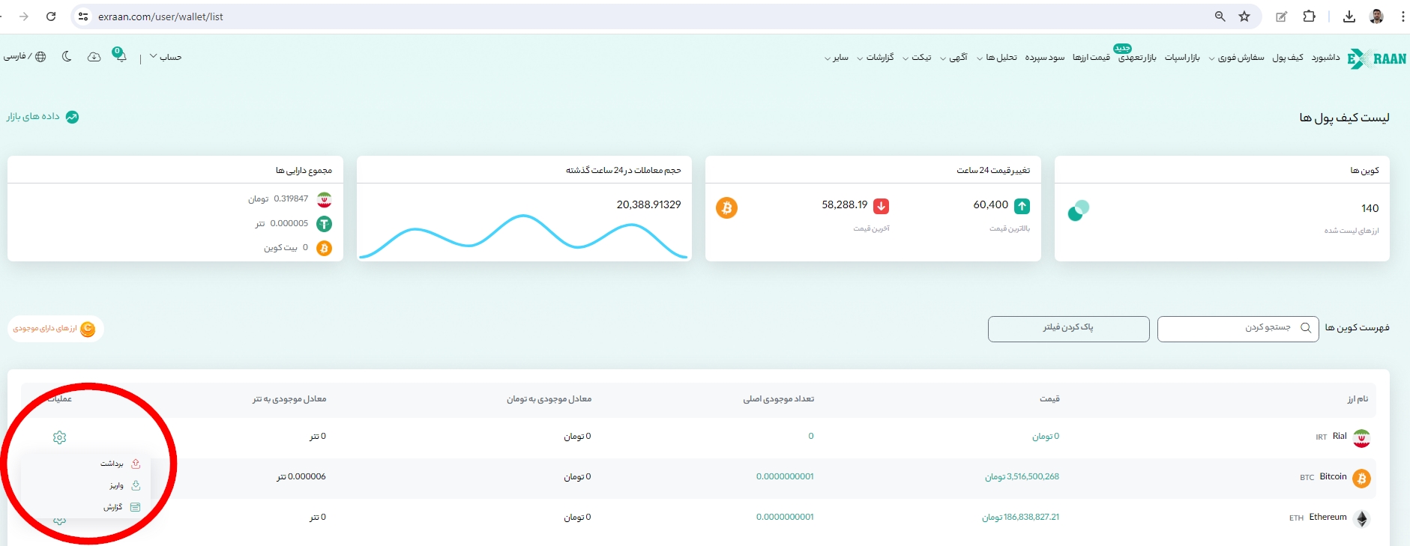Open the gear actions icon in Rial row
Viewport: 1410px width, 546px height.
click(x=60, y=437)
